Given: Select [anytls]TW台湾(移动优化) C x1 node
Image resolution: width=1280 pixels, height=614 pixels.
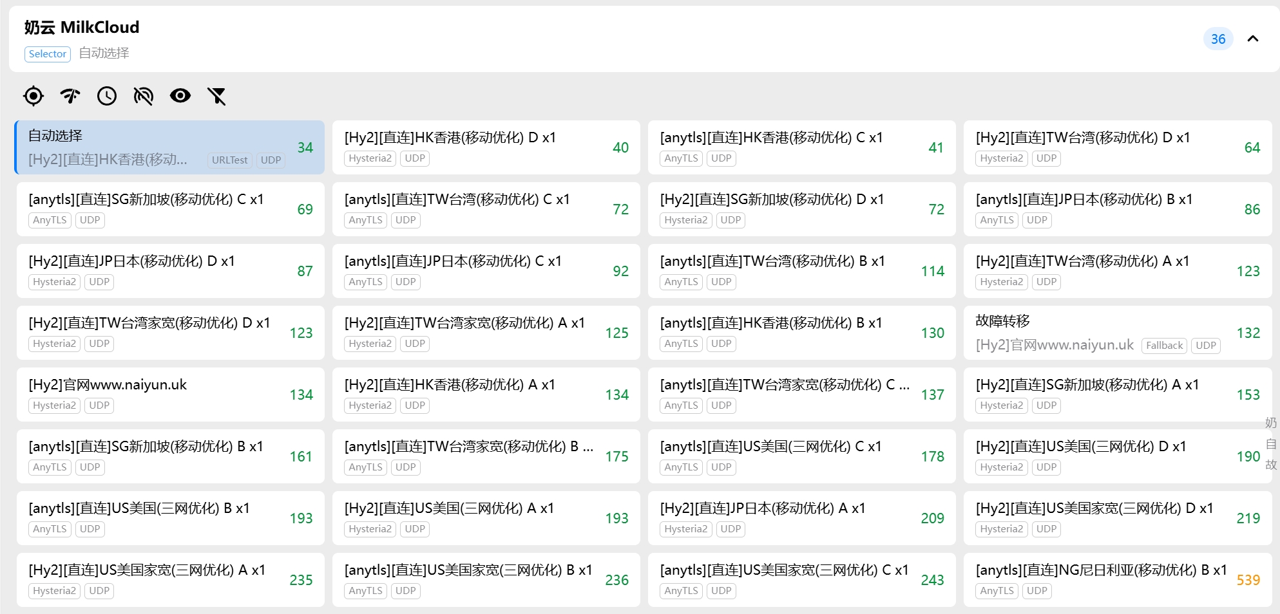Looking at the screenshot, I should (x=486, y=209).
